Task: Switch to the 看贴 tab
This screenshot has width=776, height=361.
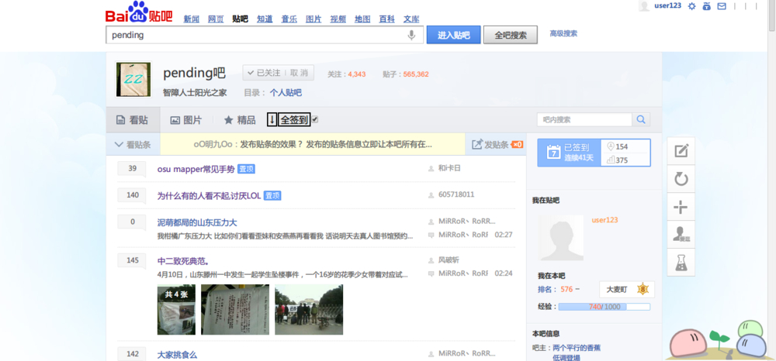Action: click(x=133, y=119)
